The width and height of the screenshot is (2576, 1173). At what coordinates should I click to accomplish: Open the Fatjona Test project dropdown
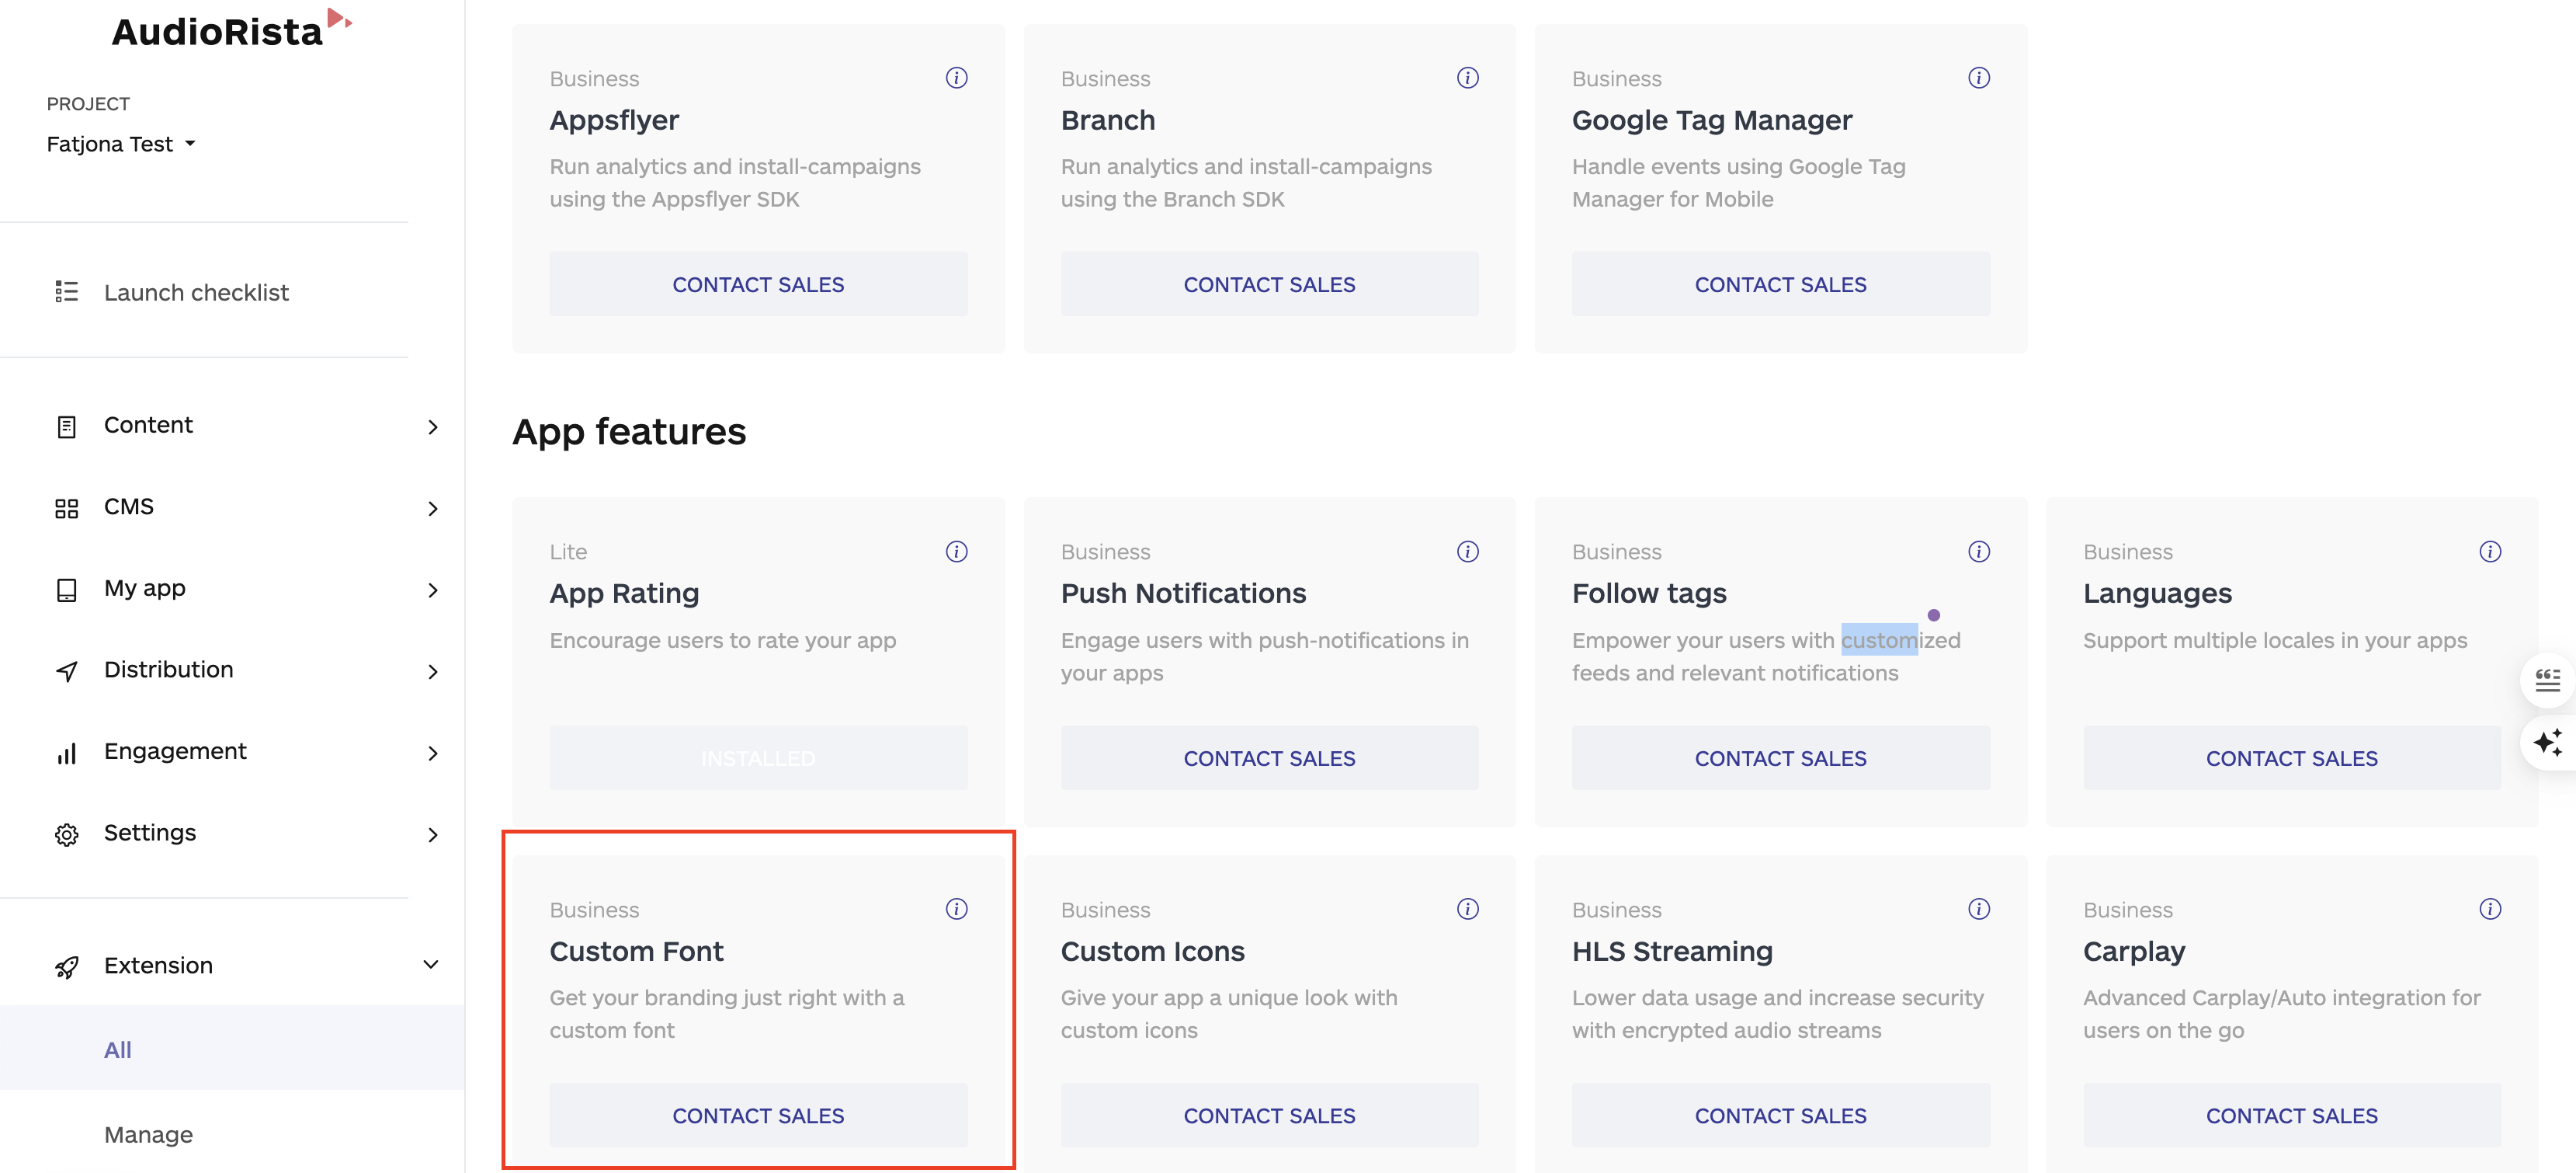click(121, 143)
